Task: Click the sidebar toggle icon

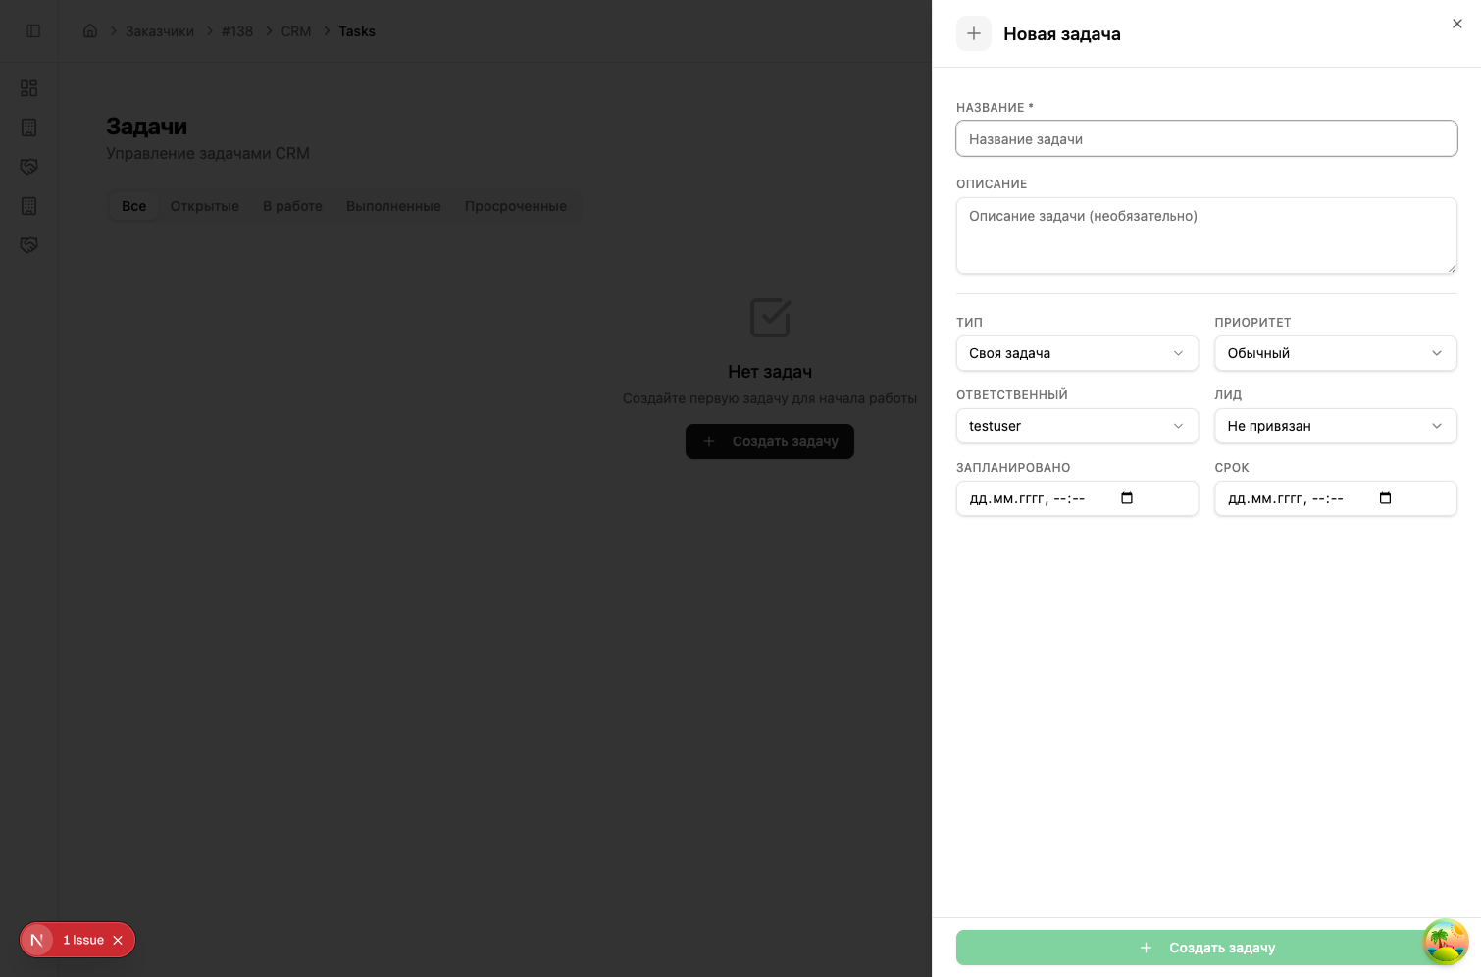Action: pos(33,31)
